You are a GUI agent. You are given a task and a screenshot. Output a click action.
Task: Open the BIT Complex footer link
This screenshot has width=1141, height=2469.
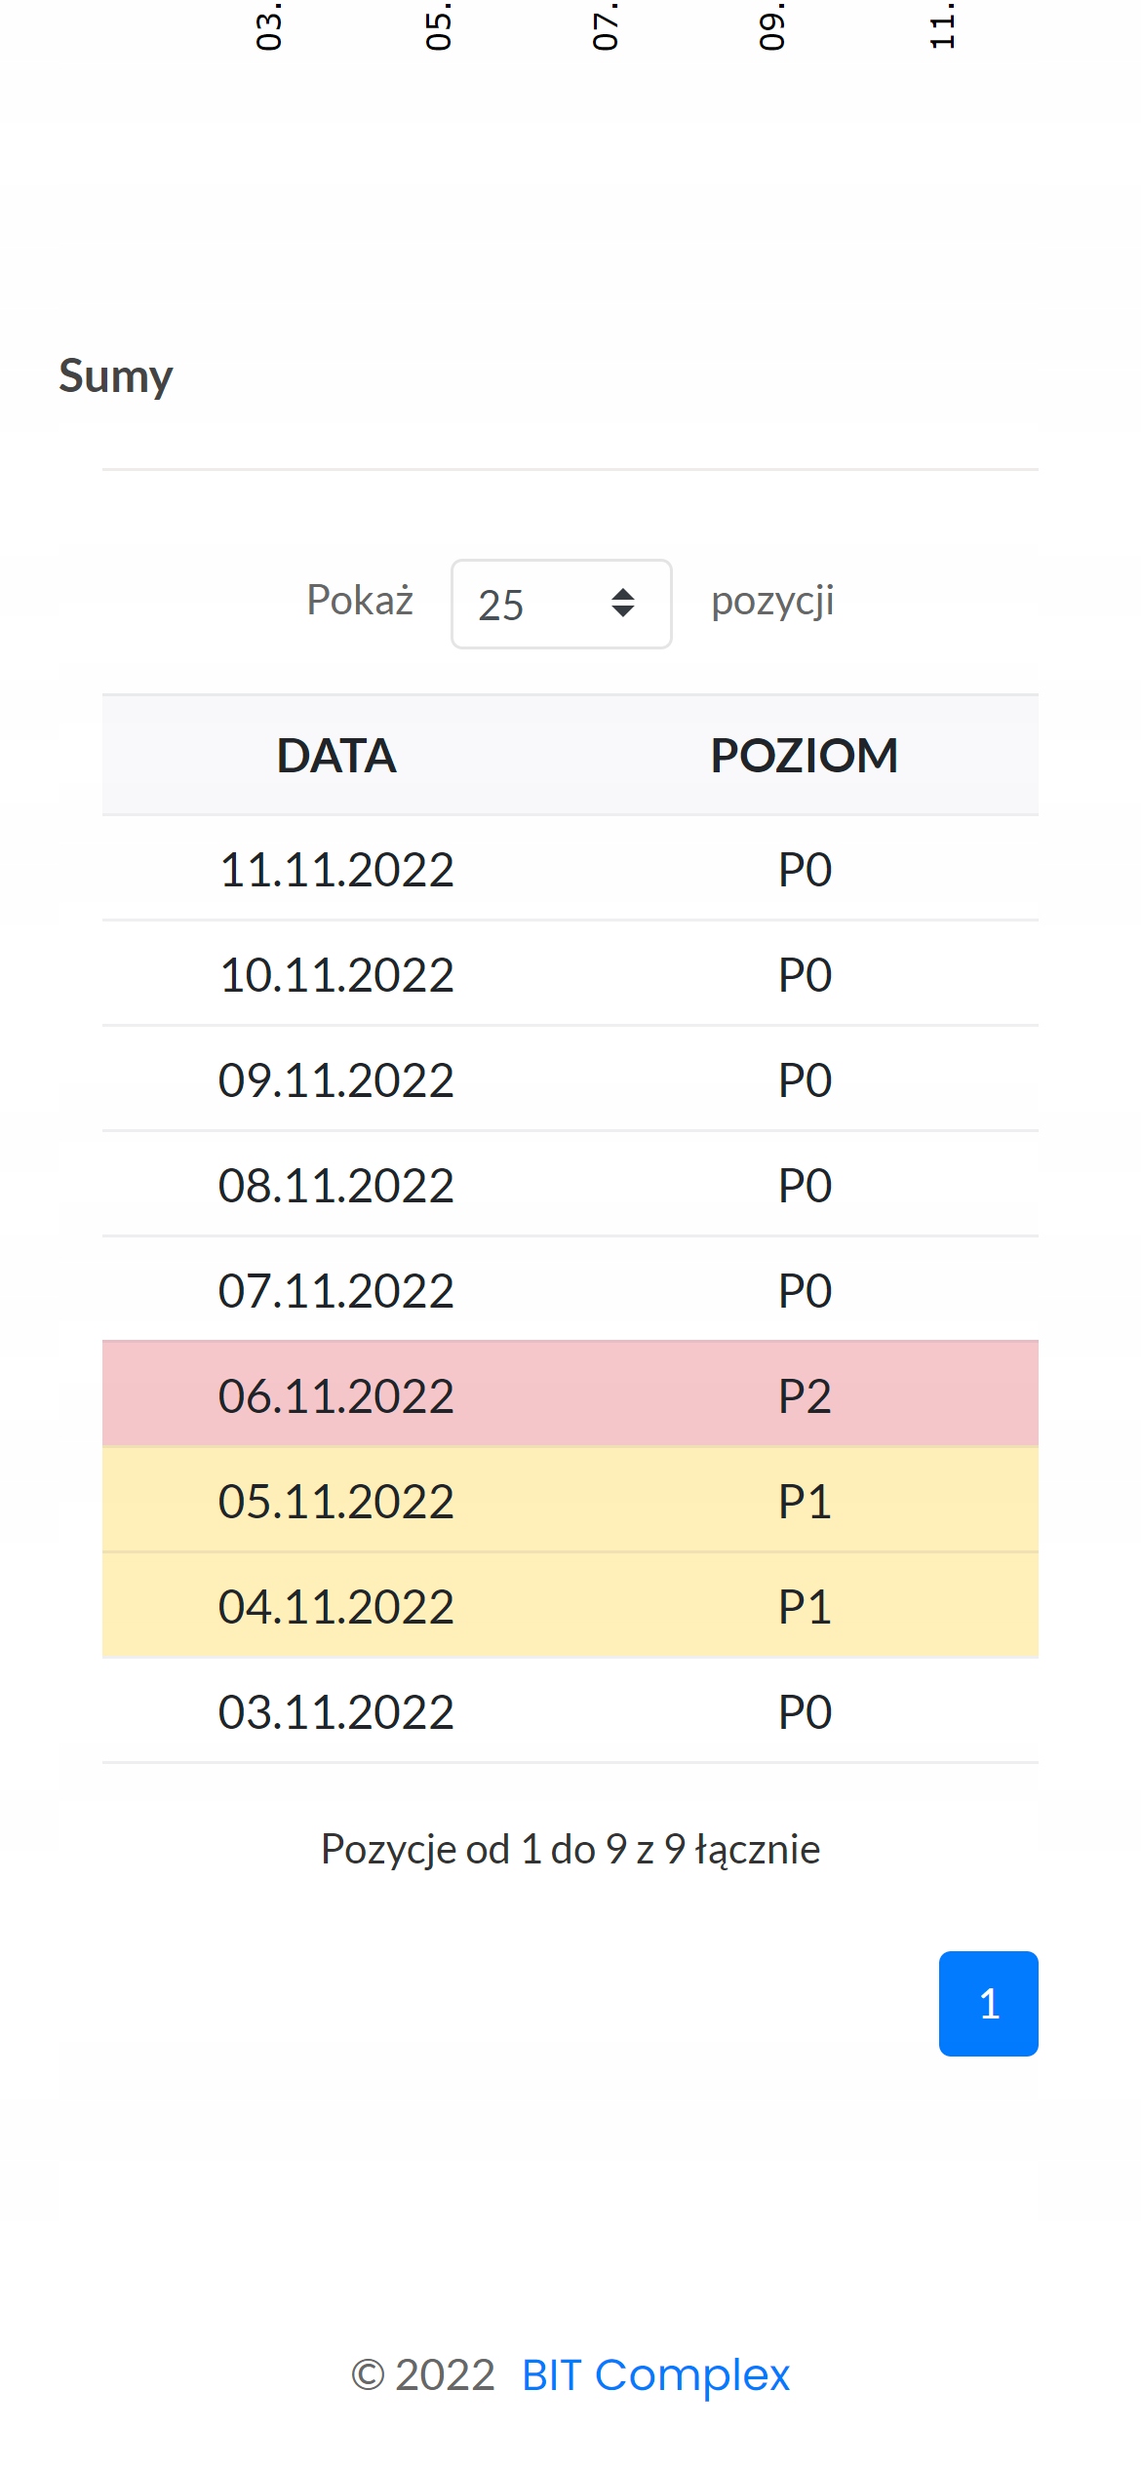pyautogui.click(x=655, y=2375)
